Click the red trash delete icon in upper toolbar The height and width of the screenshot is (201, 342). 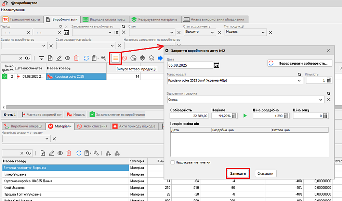[x=76, y=58]
